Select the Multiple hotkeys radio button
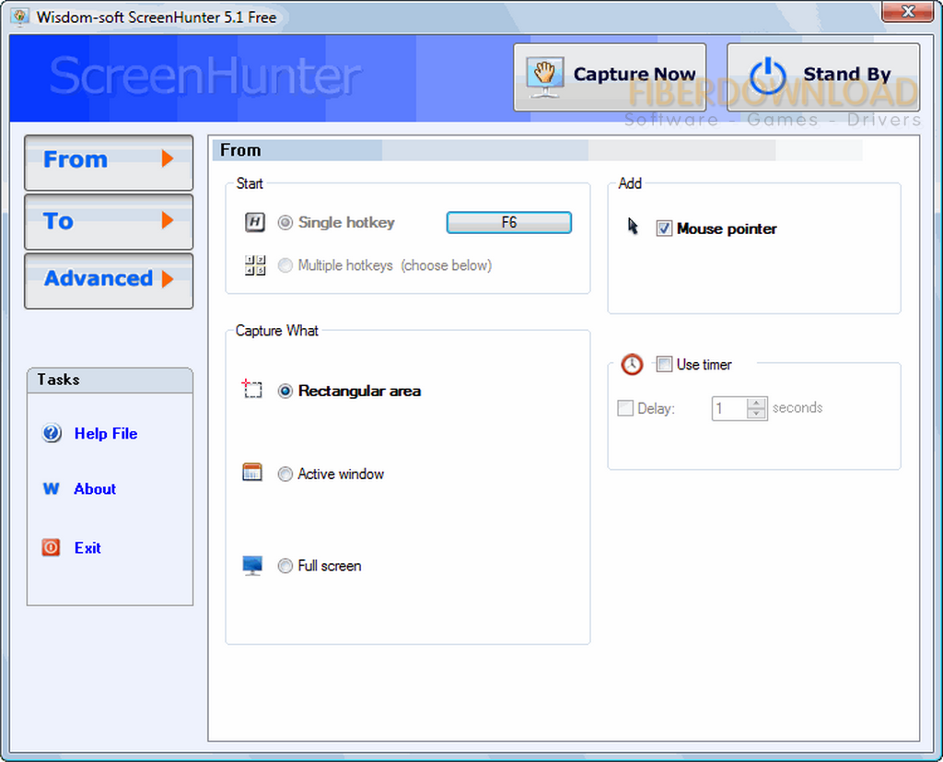The width and height of the screenshot is (943, 762). pyautogui.click(x=285, y=265)
